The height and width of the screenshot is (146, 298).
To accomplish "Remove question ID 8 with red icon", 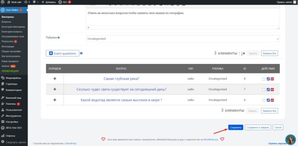I will click(x=272, y=79).
